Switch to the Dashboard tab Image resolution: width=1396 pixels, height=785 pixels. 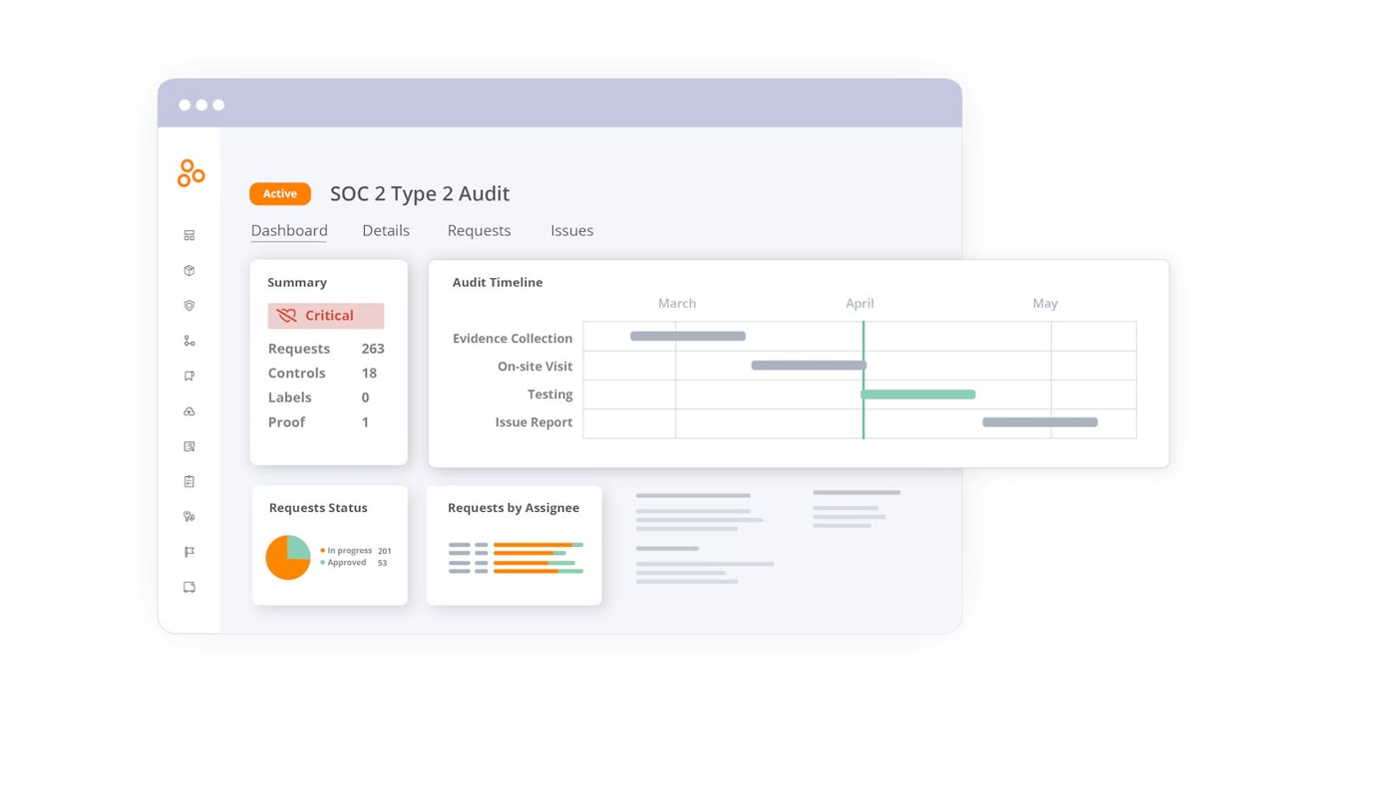(289, 230)
